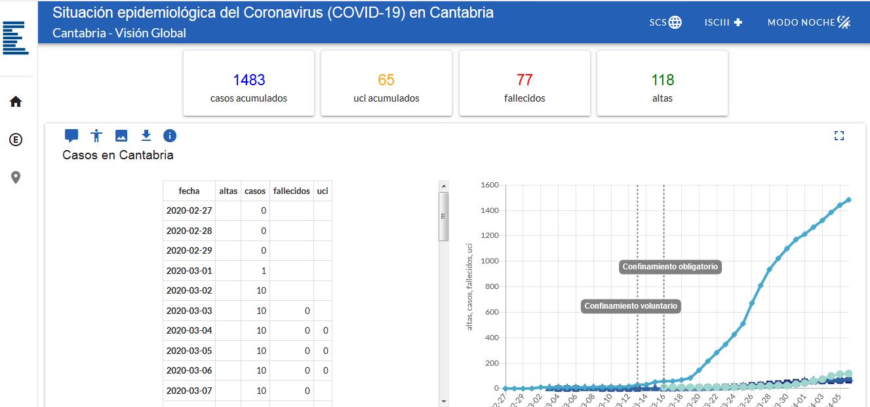
Task: Select the 2020-03-05 date cell
Action: (189, 351)
